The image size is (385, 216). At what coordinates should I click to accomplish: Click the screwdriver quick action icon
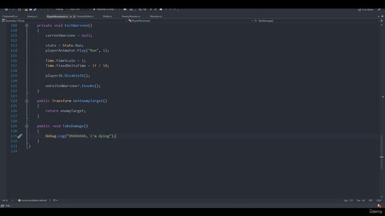click(20, 136)
